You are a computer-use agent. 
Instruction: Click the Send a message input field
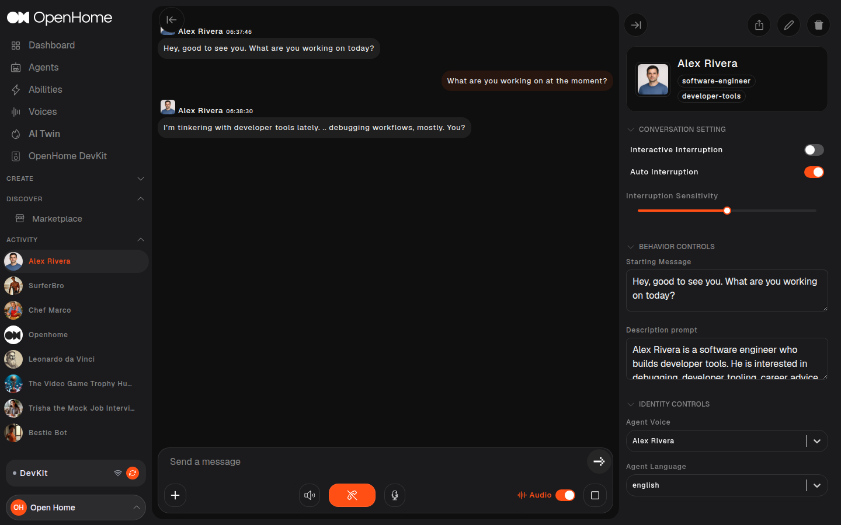click(x=374, y=461)
